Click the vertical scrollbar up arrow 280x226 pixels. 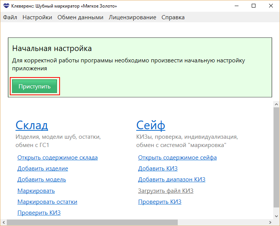click(277, 104)
